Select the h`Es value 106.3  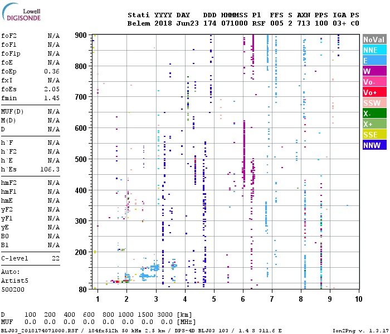tap(50, 169)
